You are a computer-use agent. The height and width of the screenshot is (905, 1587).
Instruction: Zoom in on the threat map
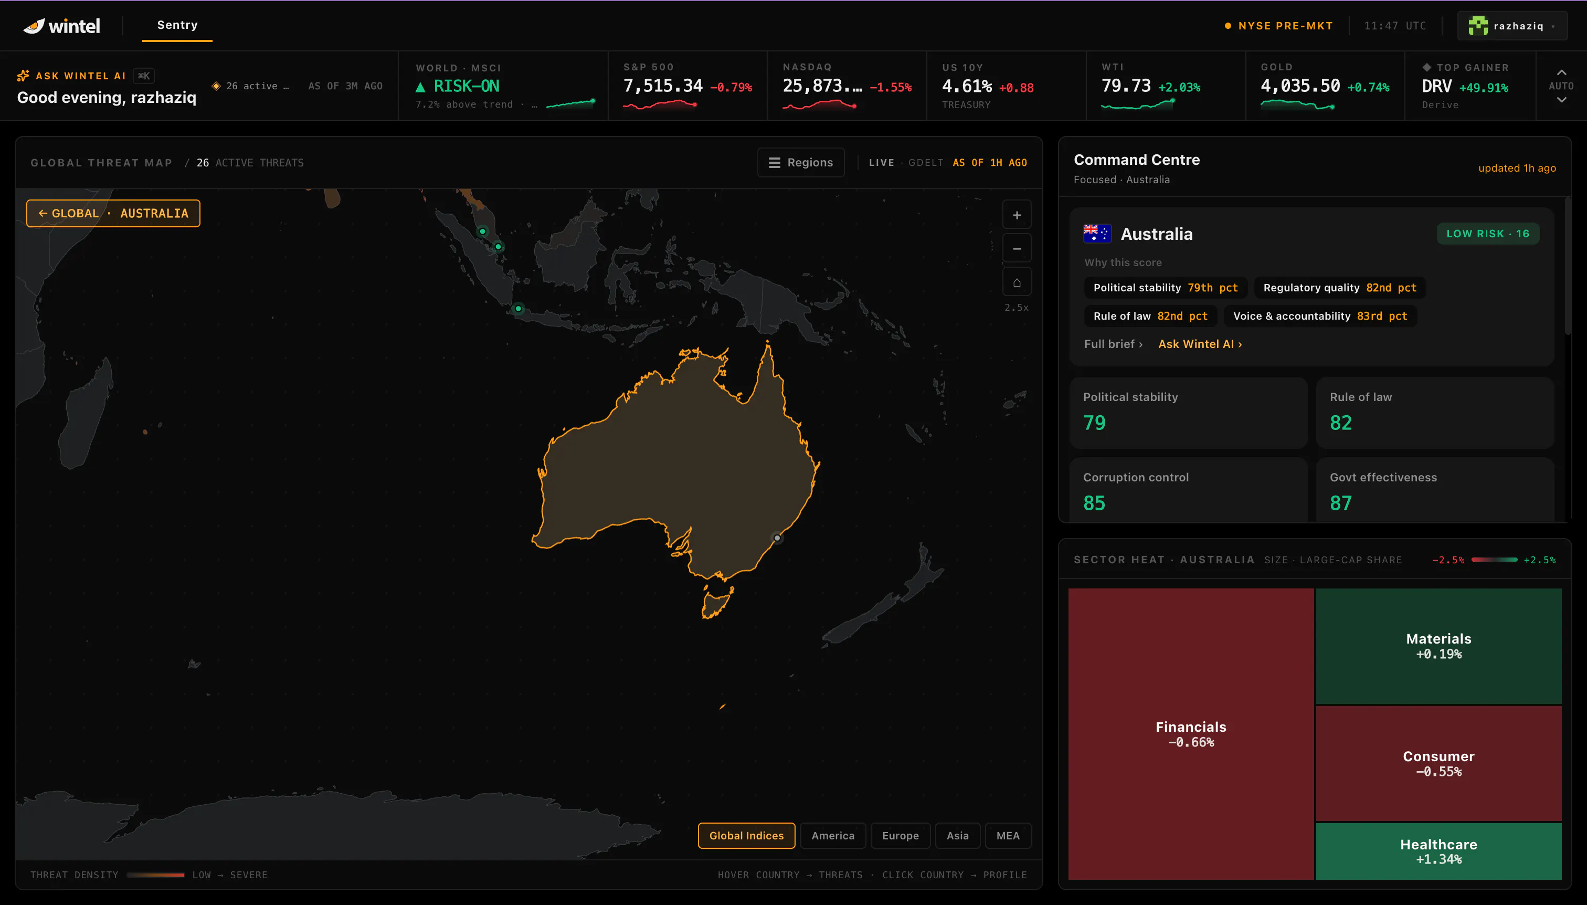[1017, 215]
